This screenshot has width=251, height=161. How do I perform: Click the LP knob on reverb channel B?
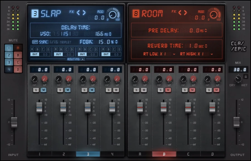169,79
